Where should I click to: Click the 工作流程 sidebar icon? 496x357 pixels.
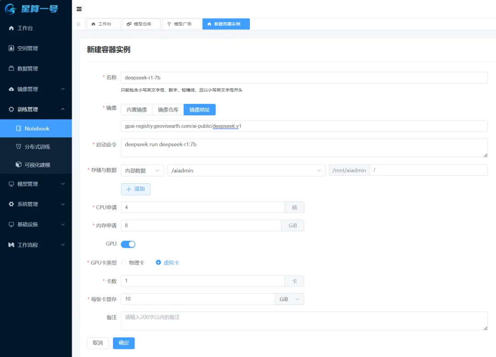(x=11, y=245)
